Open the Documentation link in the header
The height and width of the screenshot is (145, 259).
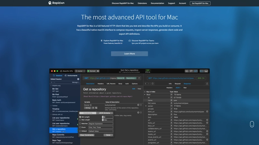coord(157,3)
